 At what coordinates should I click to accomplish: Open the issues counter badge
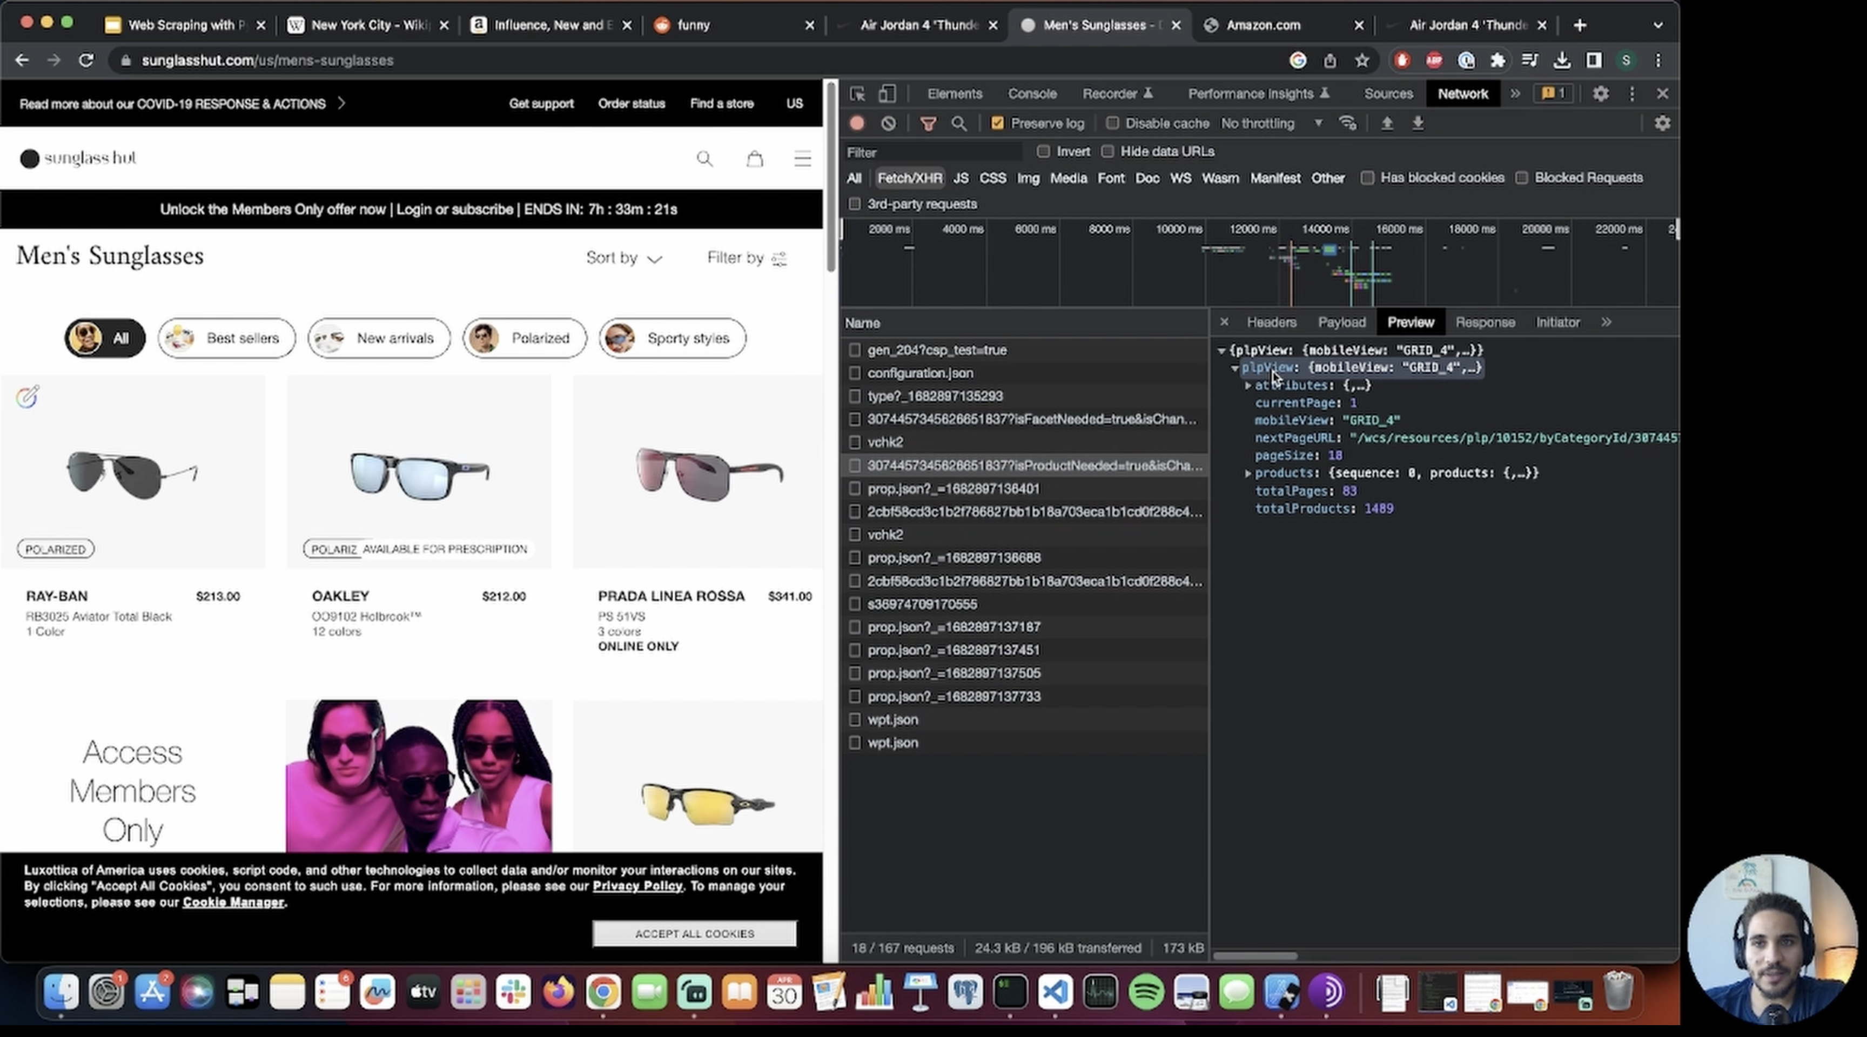1553,93
